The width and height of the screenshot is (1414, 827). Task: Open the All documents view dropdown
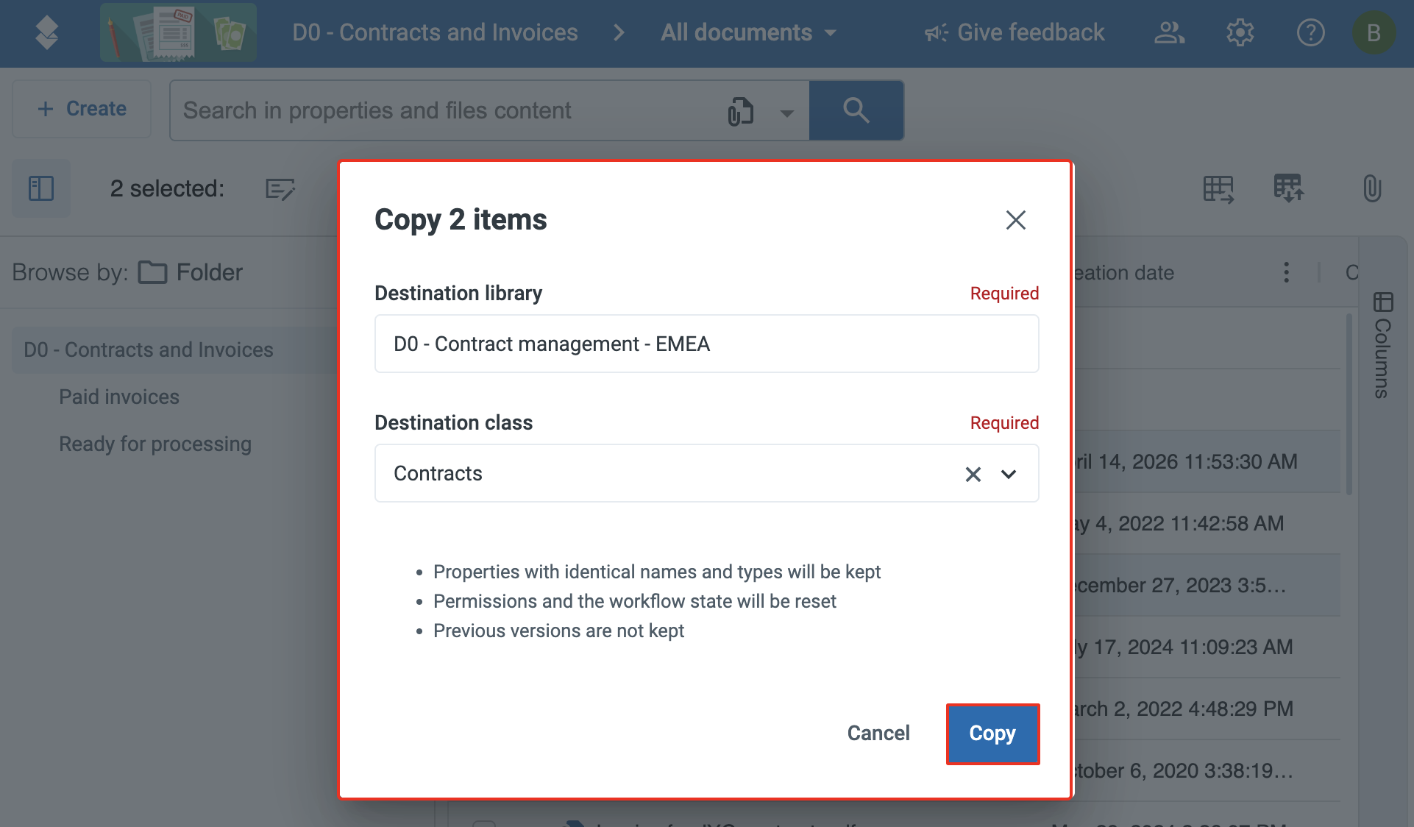click(748, 32)
